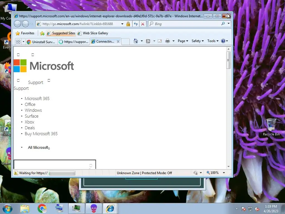285x214 pixels.
Task: Expand the zoom level dropdown arrow
Action: [x=224, y=173]
